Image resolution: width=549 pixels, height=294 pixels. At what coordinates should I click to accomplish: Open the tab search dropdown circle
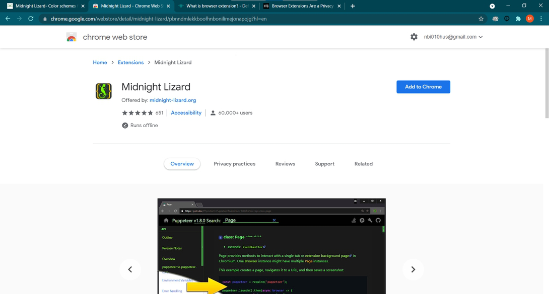pyautogui.click(x=492, y=6)
